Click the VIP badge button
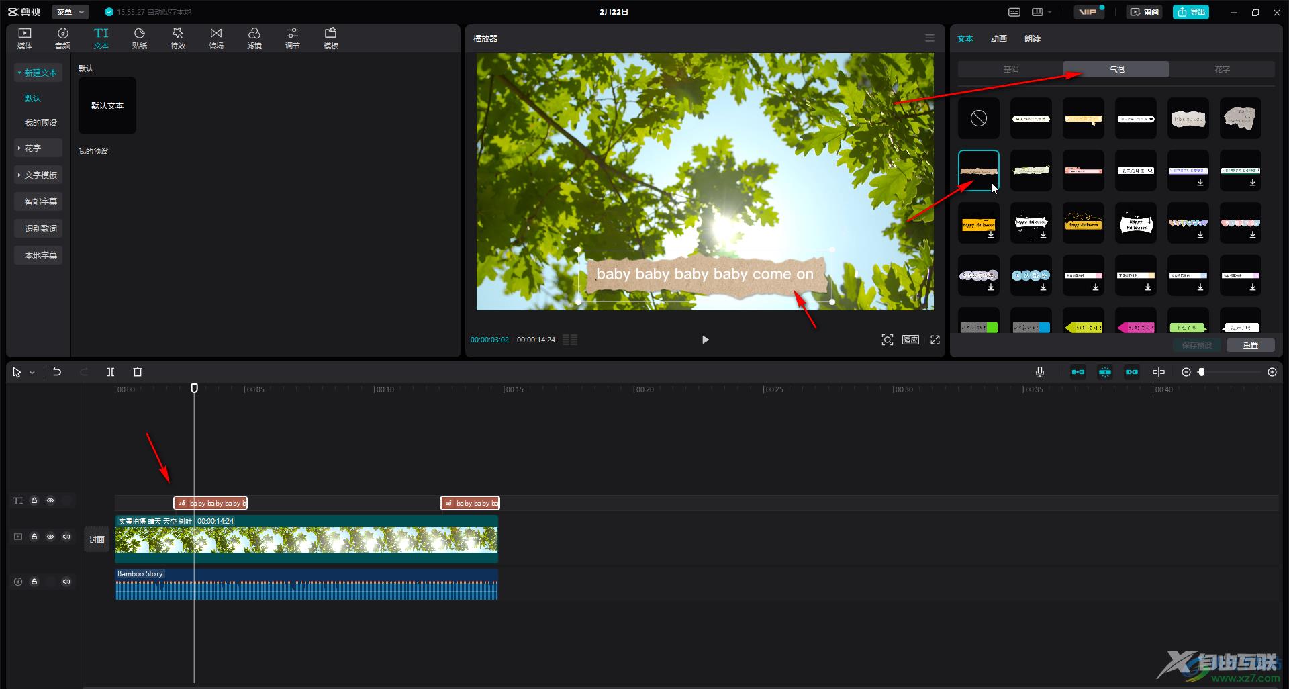 click(x=1088, y=12)
